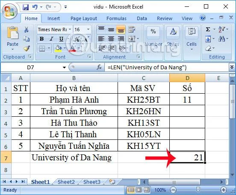Switch to the Data tab
The image size is (236, 195).
coord(142,18)
